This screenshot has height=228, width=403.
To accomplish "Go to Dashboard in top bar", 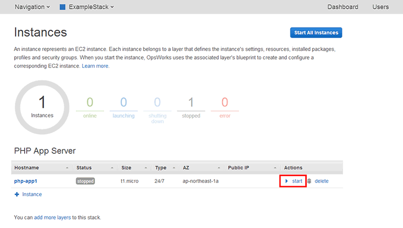I will (x=343, y=7).
